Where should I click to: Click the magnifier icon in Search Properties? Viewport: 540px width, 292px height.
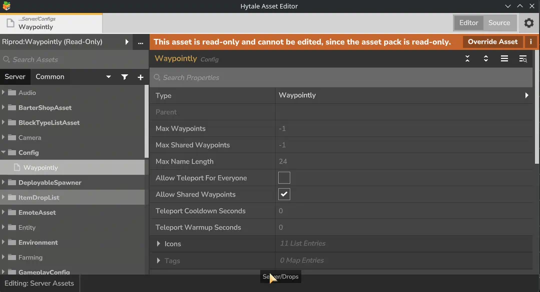coord(157,77)
